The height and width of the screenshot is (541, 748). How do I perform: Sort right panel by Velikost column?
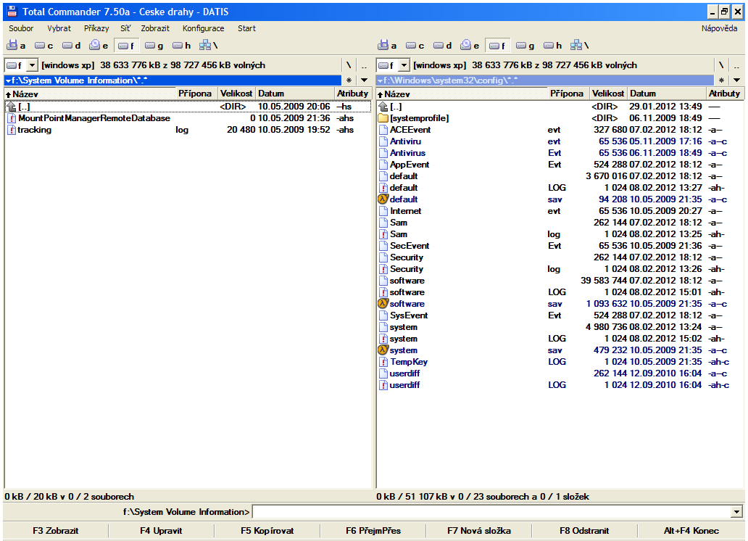607,94
